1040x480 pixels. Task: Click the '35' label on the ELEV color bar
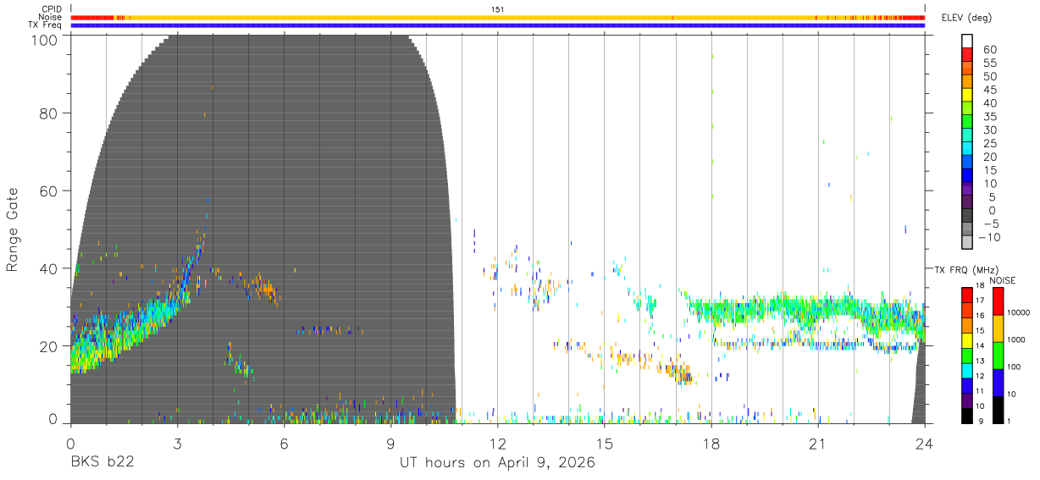tap(989, 117)
